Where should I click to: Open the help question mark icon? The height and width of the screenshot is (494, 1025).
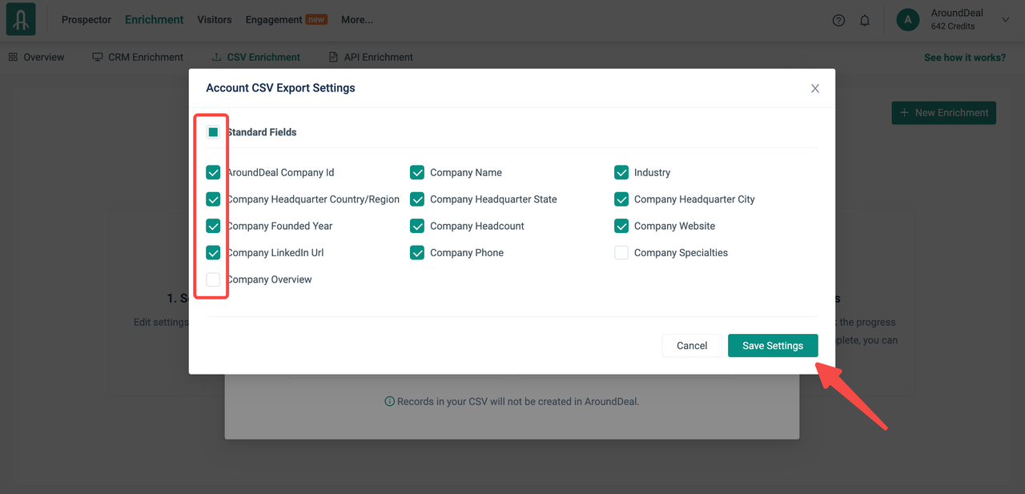pos(838,20)
